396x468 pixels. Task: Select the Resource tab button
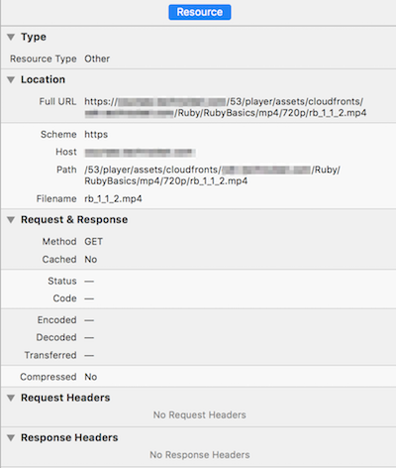(200, 12)
